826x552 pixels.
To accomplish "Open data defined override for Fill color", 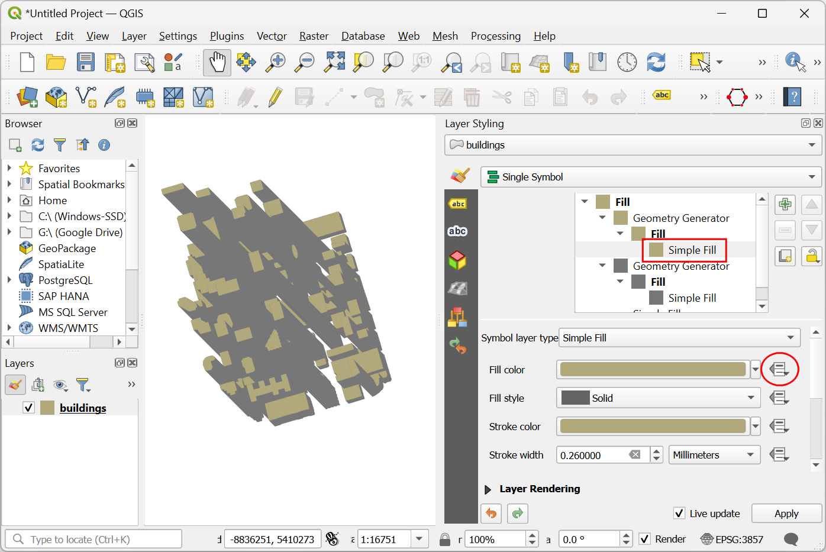I will click(x=779, y=370).
